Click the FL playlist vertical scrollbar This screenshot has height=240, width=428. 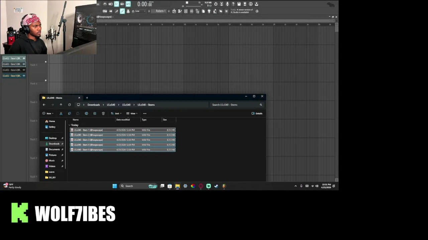point(337,27)
